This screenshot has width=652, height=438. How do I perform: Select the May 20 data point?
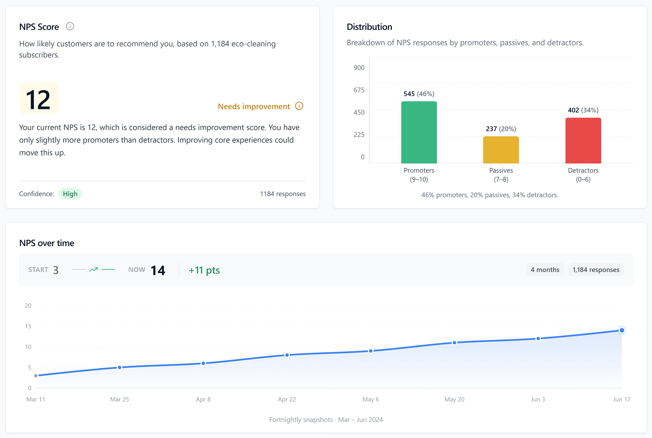tap(454, 343)
